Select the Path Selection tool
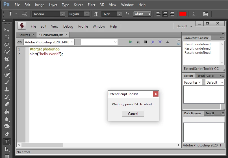Screen dimensions: 228x158 click(7, 149)
